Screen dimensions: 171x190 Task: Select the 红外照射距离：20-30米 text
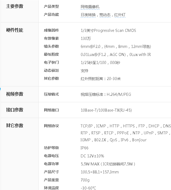(101, 79)
